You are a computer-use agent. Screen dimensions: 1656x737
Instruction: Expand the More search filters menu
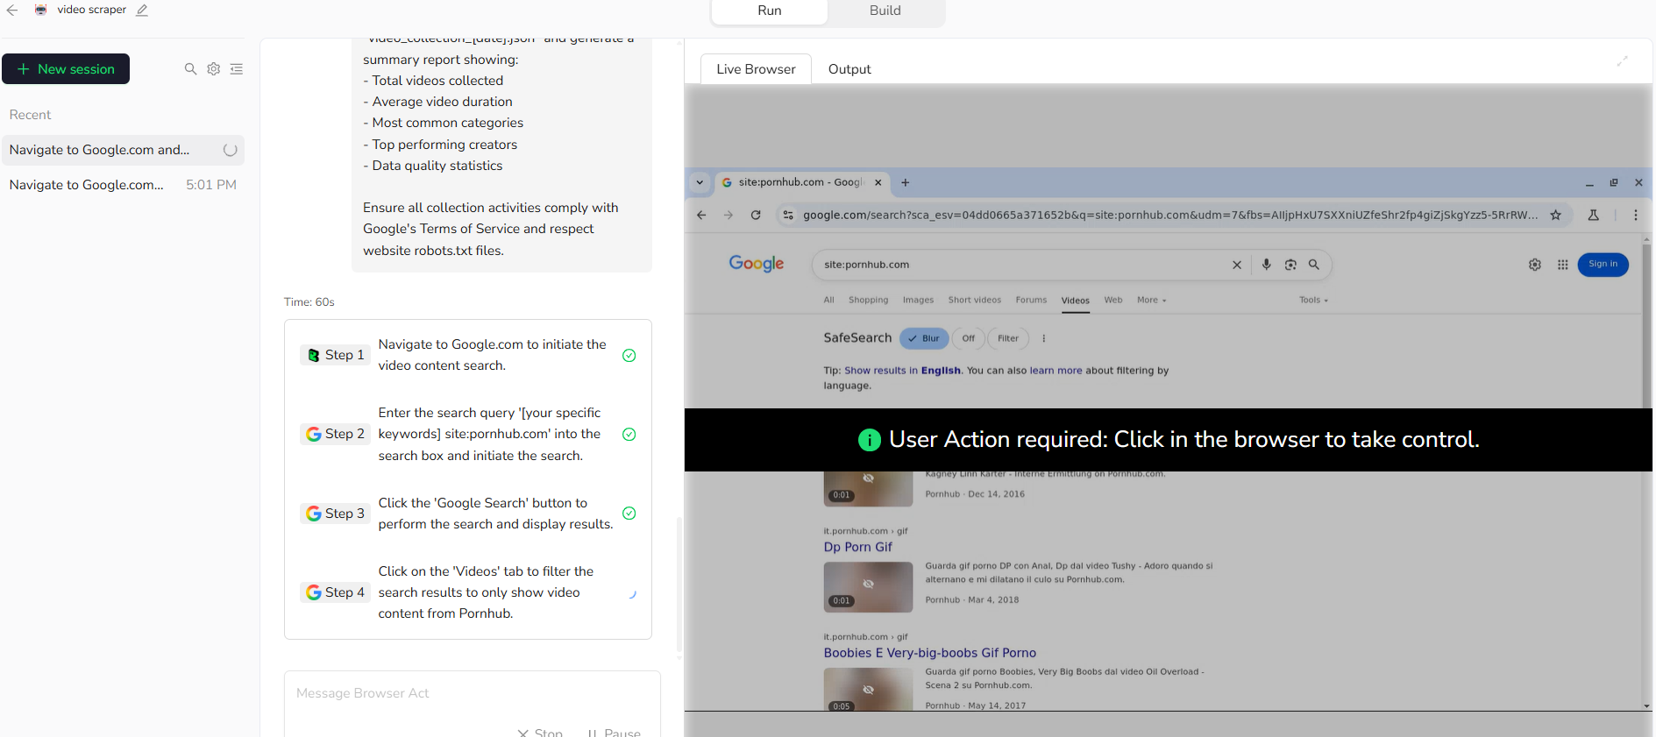pos(1152,301)
